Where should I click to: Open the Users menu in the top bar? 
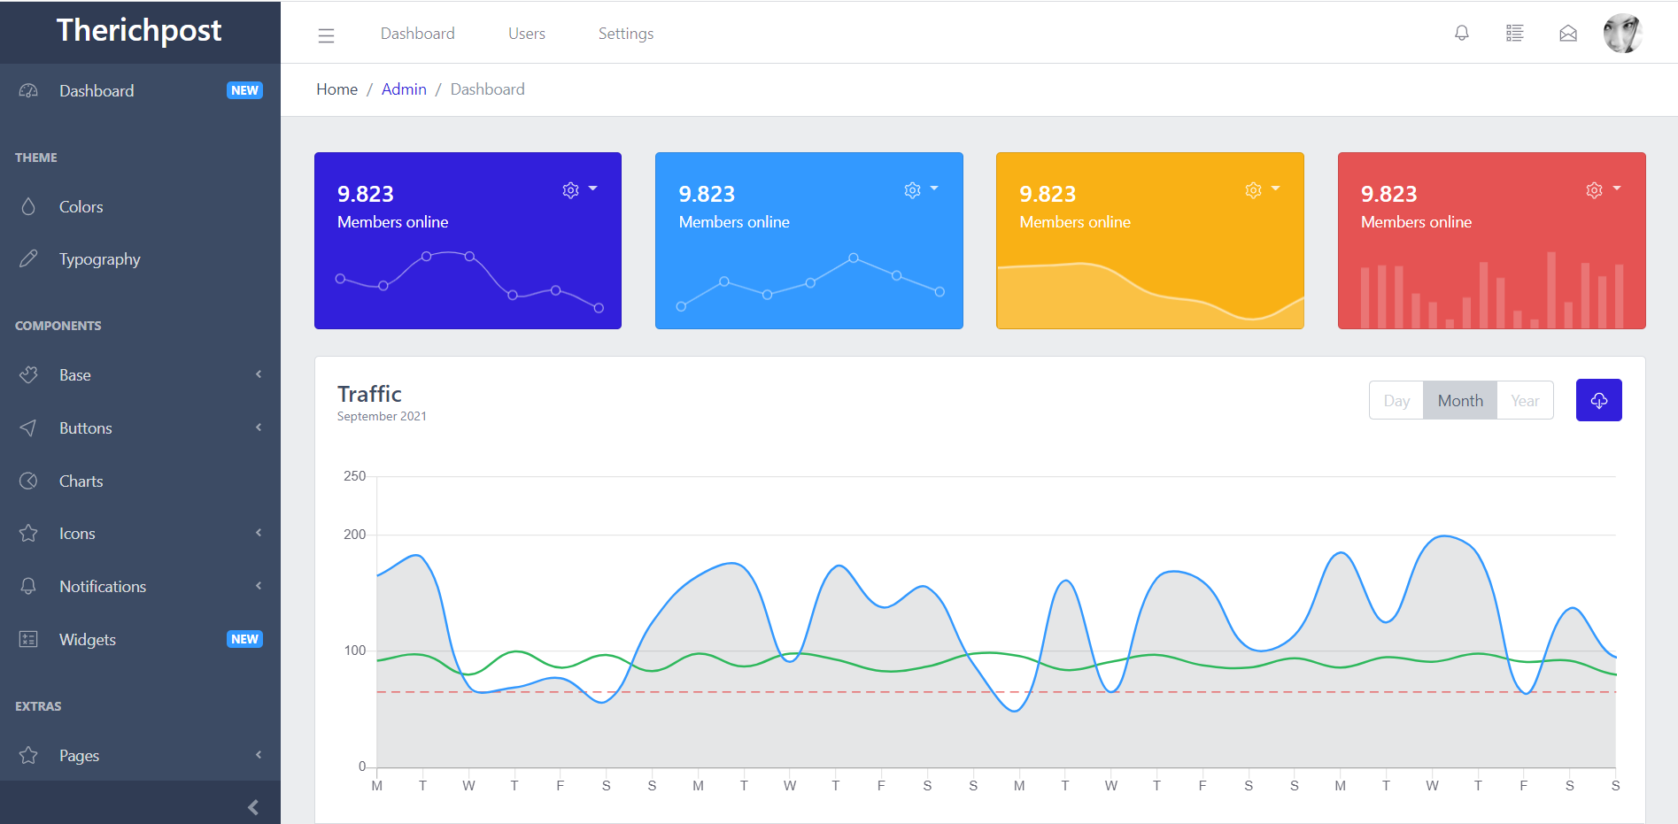[x=526, y=33]
